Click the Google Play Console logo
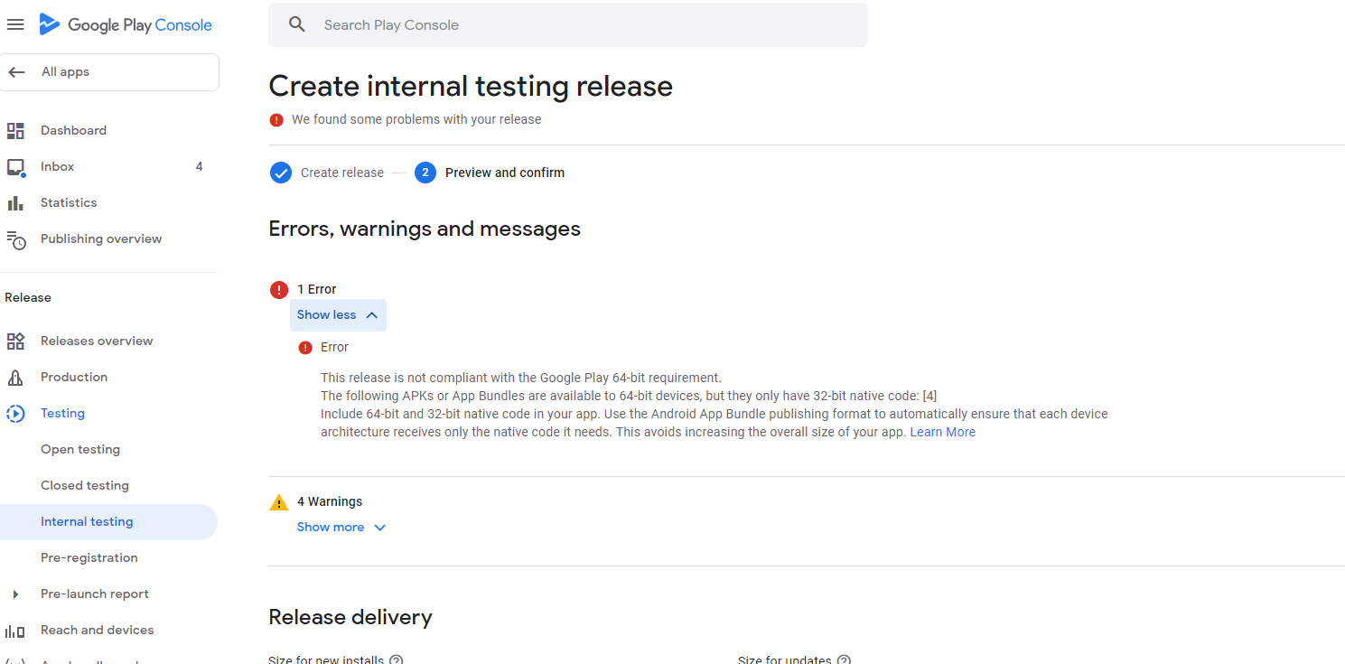The width and height of the screenshot is (1345, 664). click(126, 25)
